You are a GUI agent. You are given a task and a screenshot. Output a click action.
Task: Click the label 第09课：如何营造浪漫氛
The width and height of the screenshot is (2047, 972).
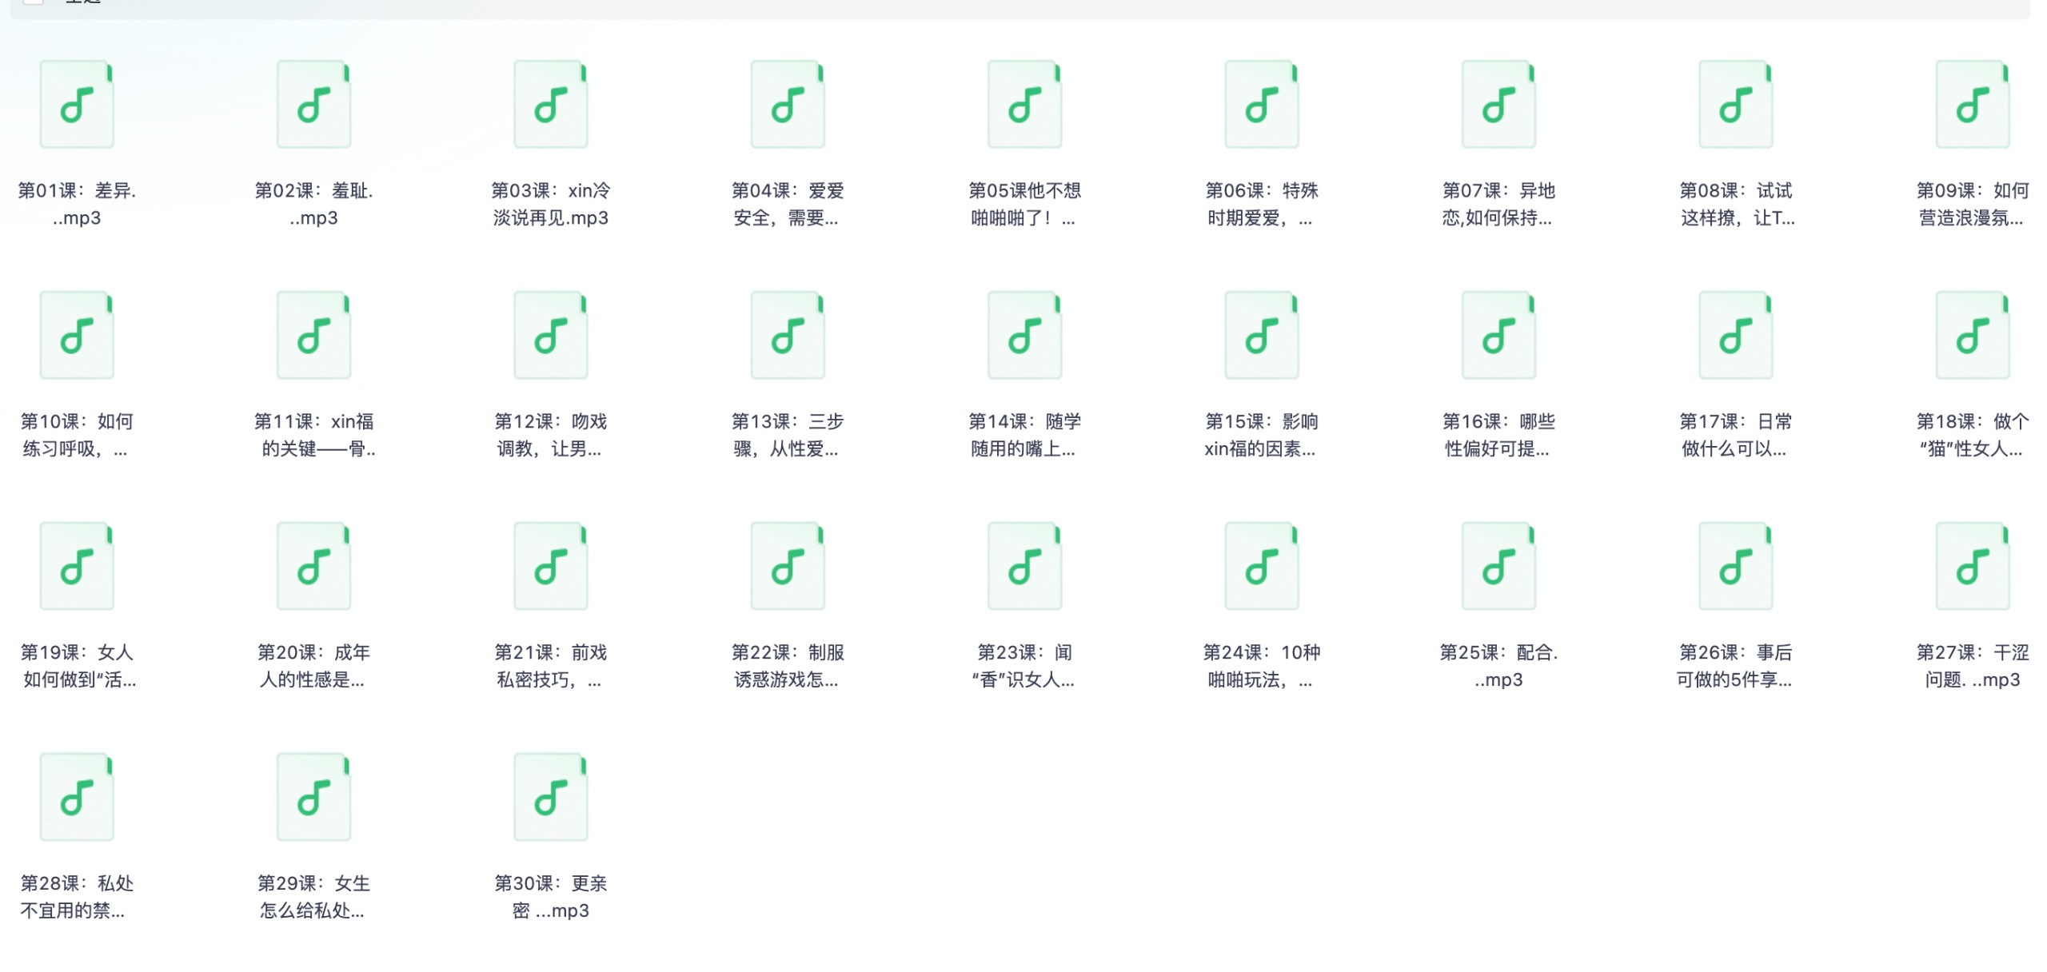pos(1973,204)
